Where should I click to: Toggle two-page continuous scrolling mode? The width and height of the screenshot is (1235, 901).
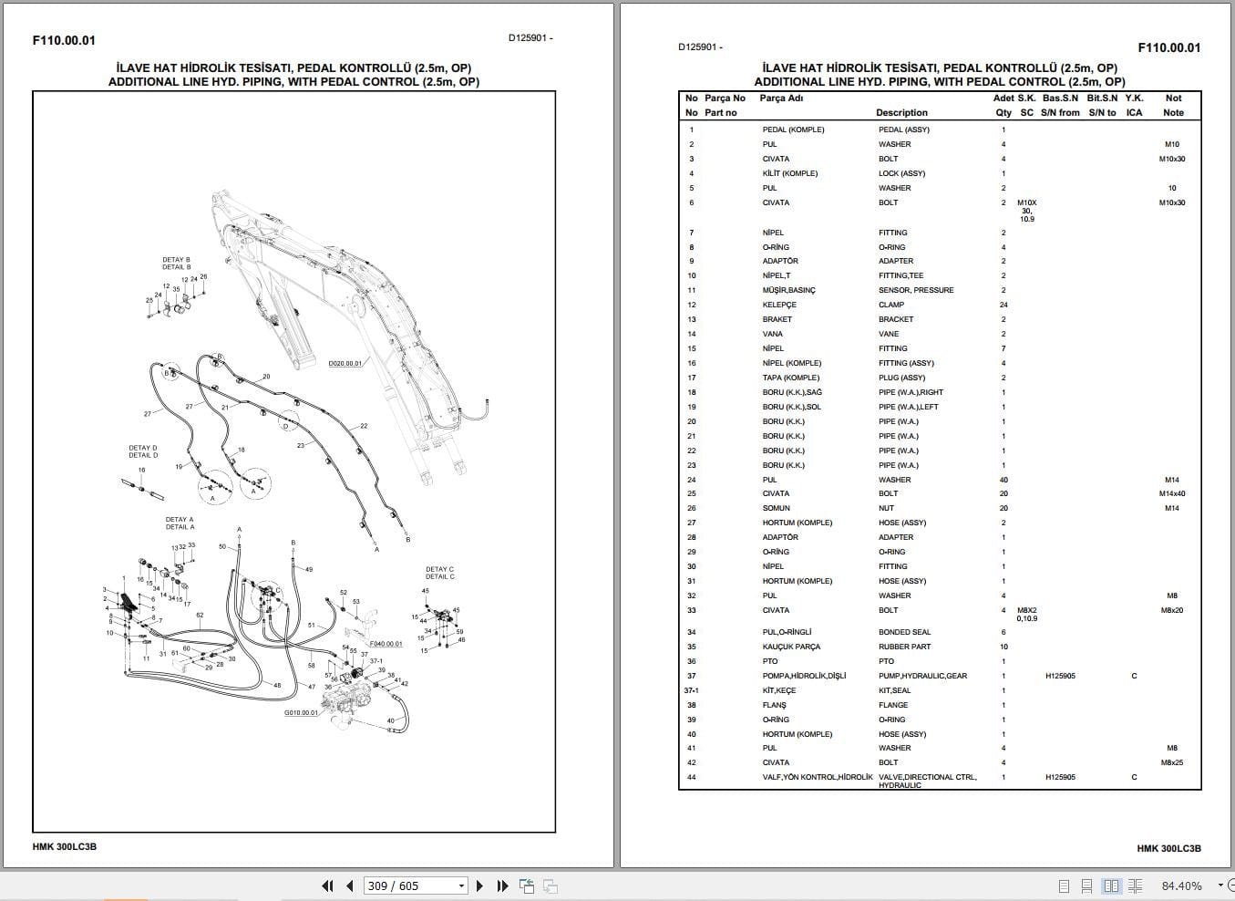[x=1135, y=885]
